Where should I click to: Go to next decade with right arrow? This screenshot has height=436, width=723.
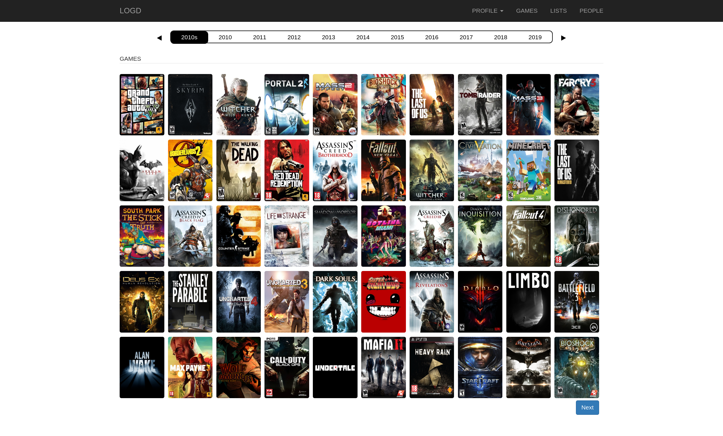coord(563,38)
